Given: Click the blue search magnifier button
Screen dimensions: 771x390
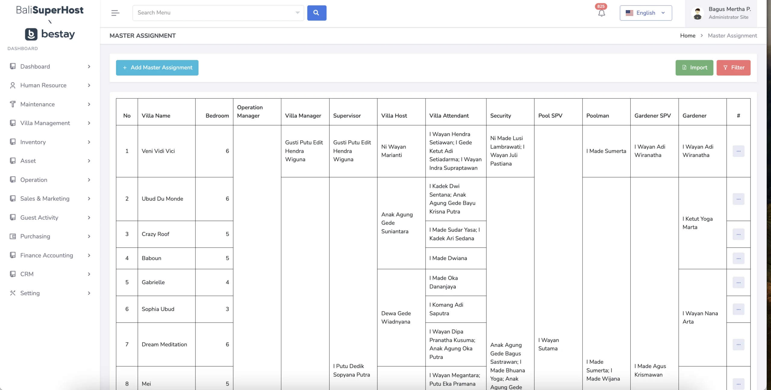Looking at the screenshot, I should 317,13.
